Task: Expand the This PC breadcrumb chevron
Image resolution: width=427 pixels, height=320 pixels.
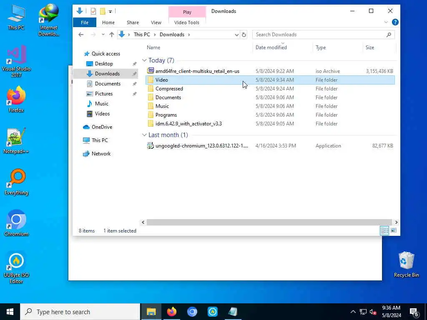Action: tap(155, 35)
